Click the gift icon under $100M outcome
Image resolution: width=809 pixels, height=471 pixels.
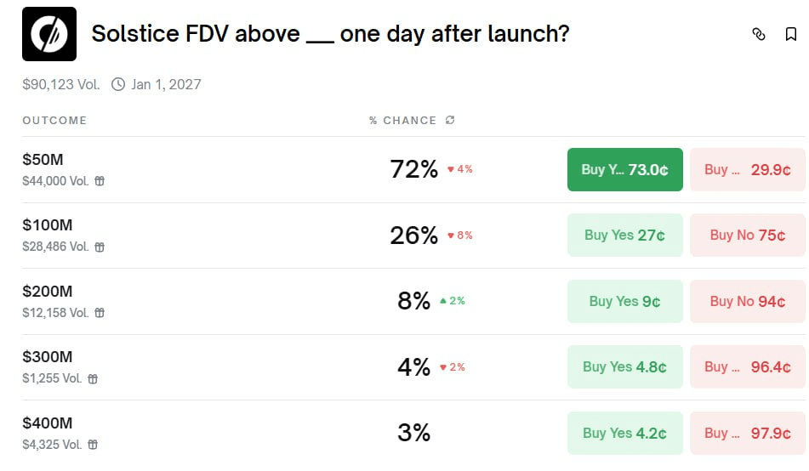coord(100,247)
